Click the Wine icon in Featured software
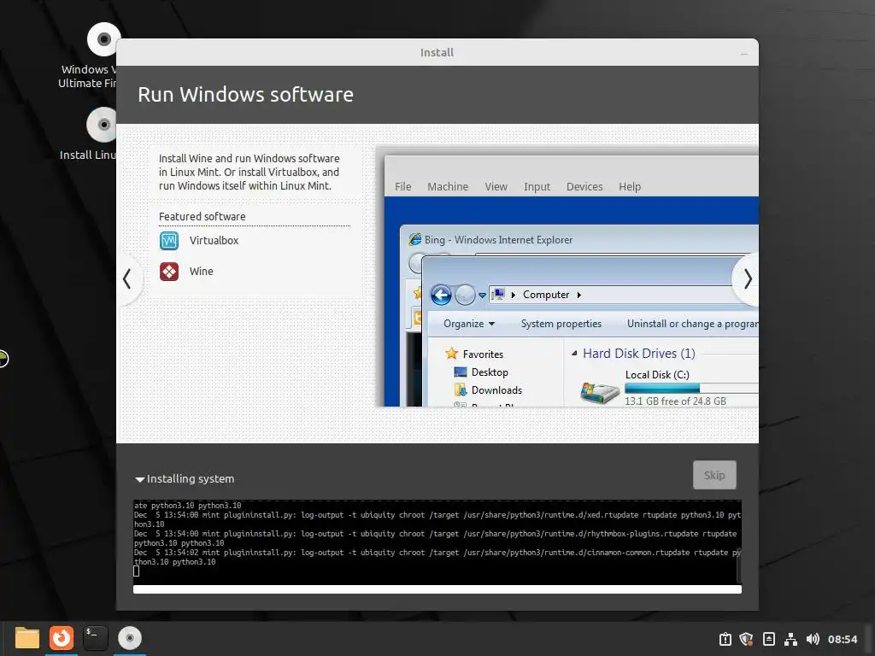This screenshot has width=875, height=656. pos(169,271)
